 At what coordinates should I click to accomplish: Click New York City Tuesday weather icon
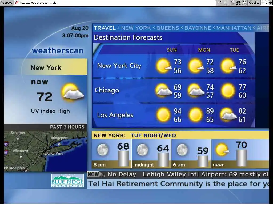point(228,66)
